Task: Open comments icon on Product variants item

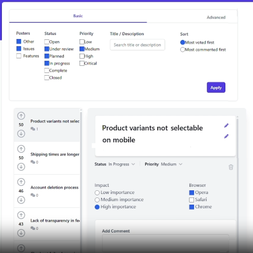Action: [x=33, y=129]
